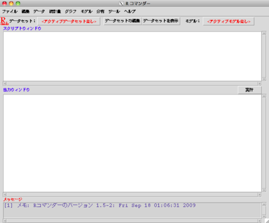This screenshot has height=223, width=269.
Task: Click the version message text in messages pane
Action: point(100,206)
